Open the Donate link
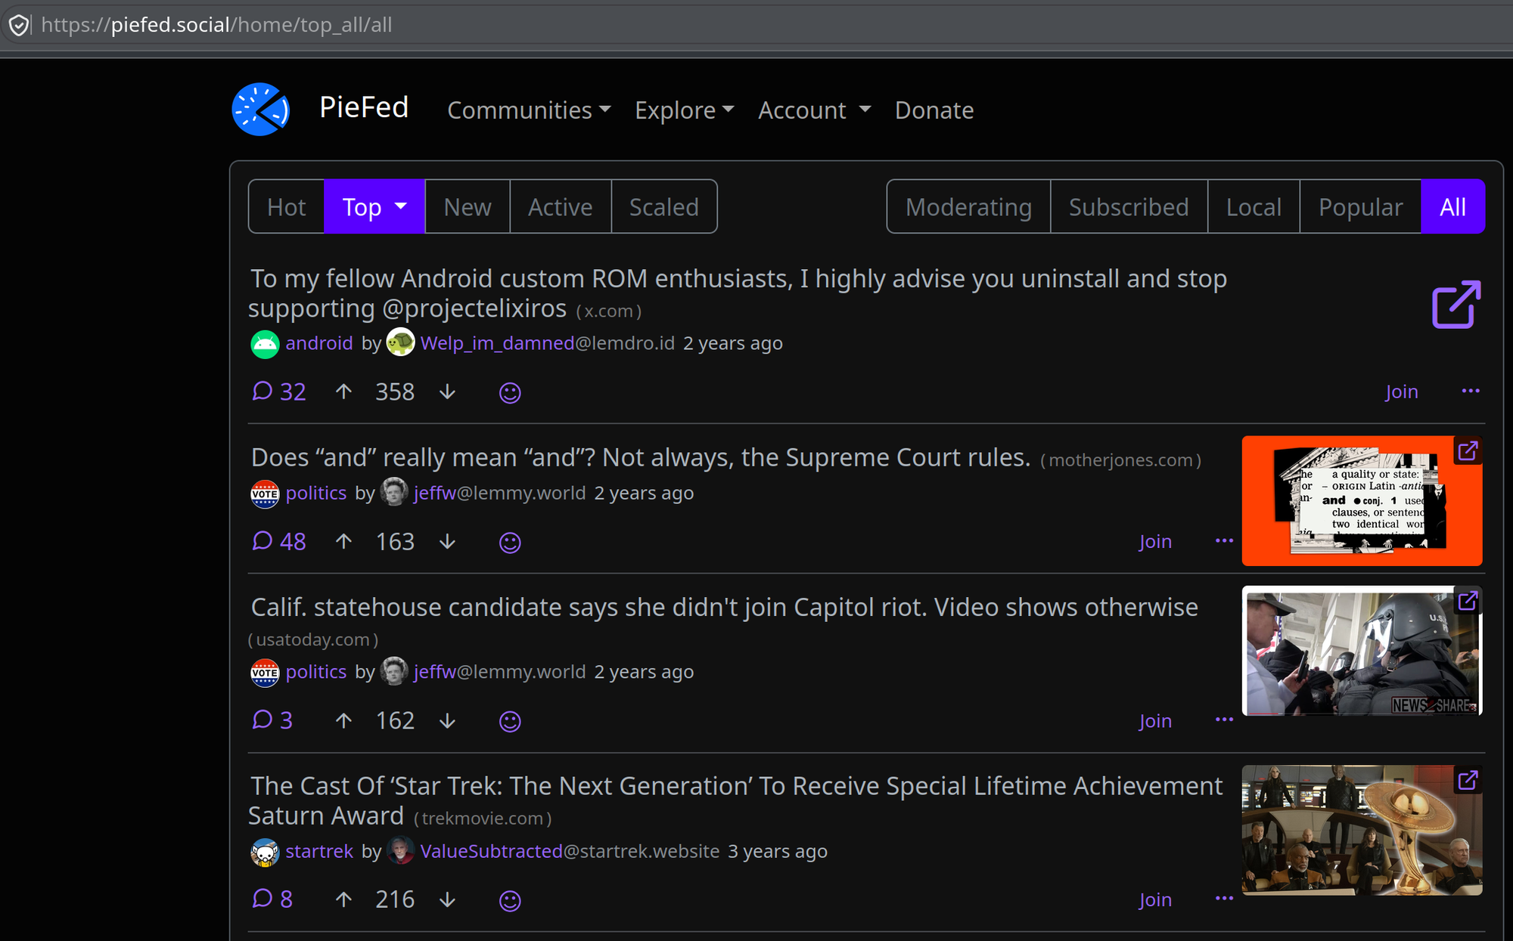The height and width of the screenshot is (941, 1513). pos(934,110)
